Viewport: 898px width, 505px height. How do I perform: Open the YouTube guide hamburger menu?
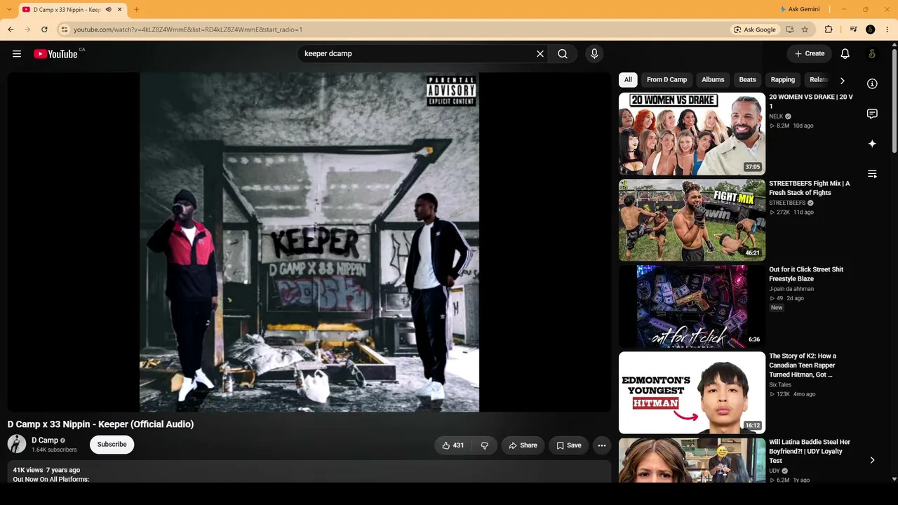click(x=17, y=54)
